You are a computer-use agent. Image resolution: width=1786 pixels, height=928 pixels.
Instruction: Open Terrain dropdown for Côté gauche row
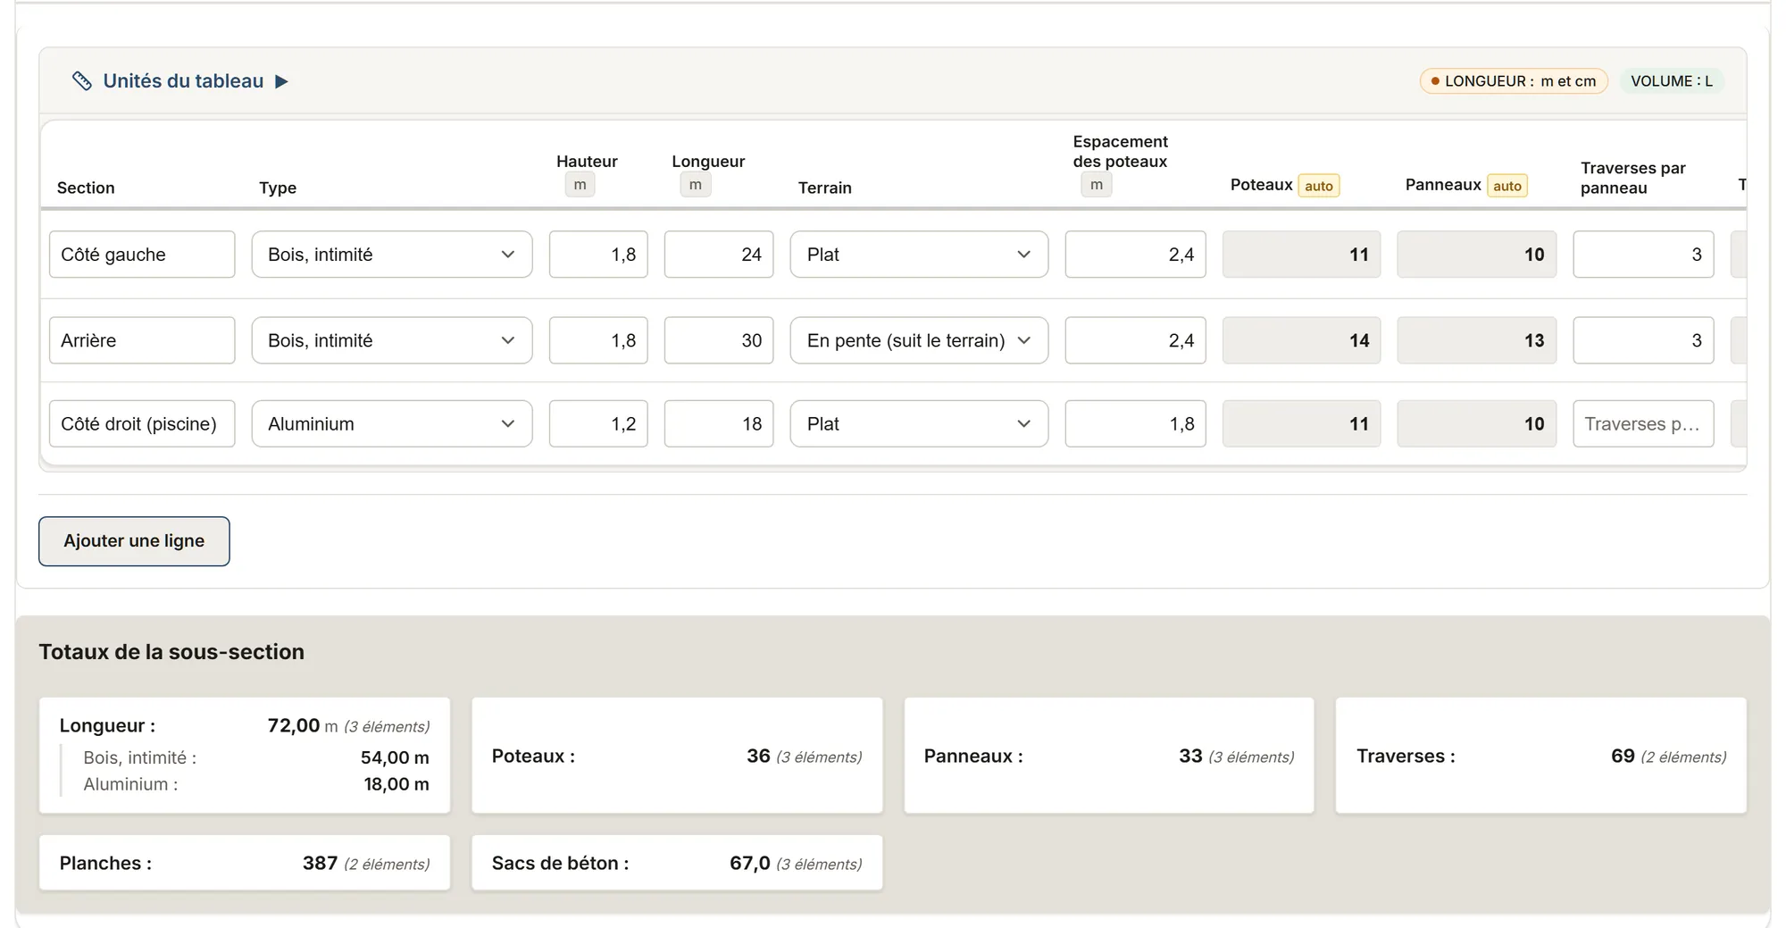pyautogui.click(x=919, y=255)
